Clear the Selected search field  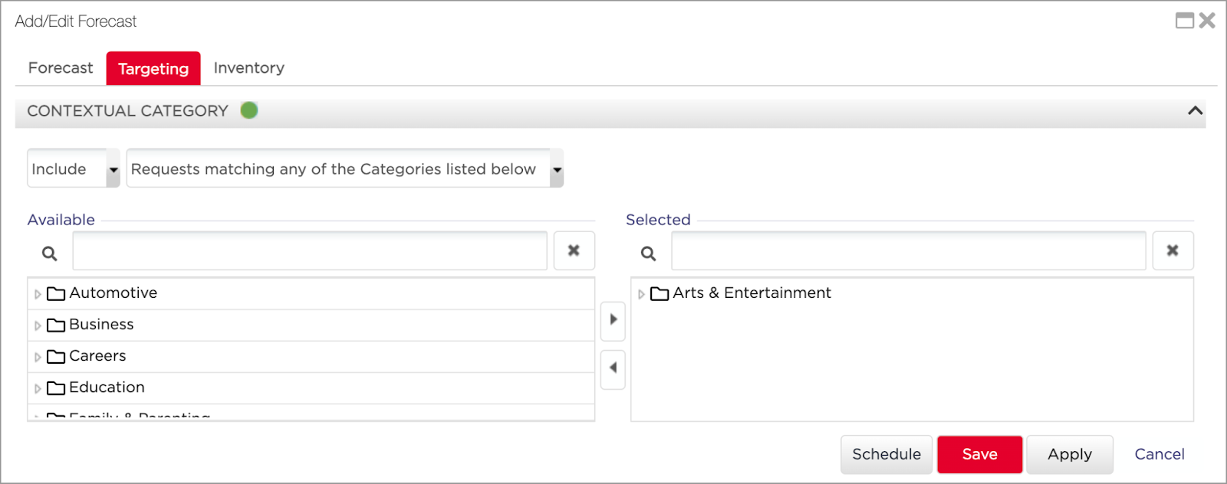[1172, 250]
